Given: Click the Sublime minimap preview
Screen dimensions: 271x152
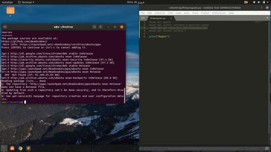Looking at the screenshot, I should pyautogui.click(x=259, y=22).
